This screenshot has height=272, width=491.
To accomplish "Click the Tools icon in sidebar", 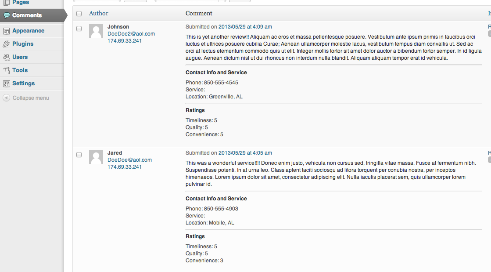I will point(6,70).
